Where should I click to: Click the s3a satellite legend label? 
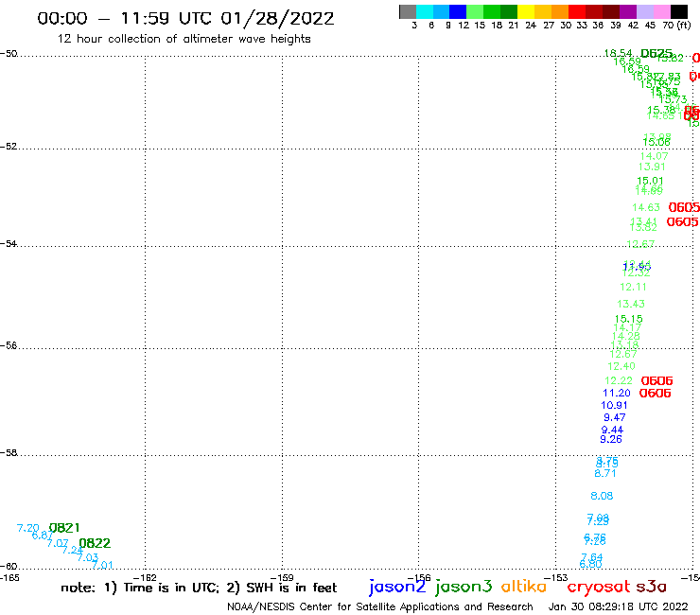pos(651,587)
